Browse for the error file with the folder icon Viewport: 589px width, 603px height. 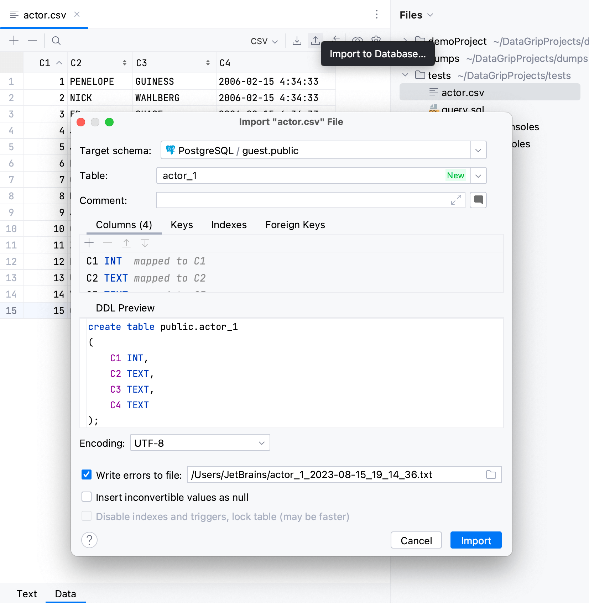pos(491,474)
